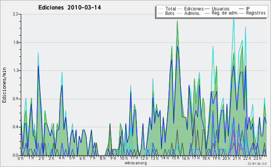Click the green line swatch beside Ediciones
This screenshot has height=167, width=271.
pyautogui.click(x=180, y=9)
